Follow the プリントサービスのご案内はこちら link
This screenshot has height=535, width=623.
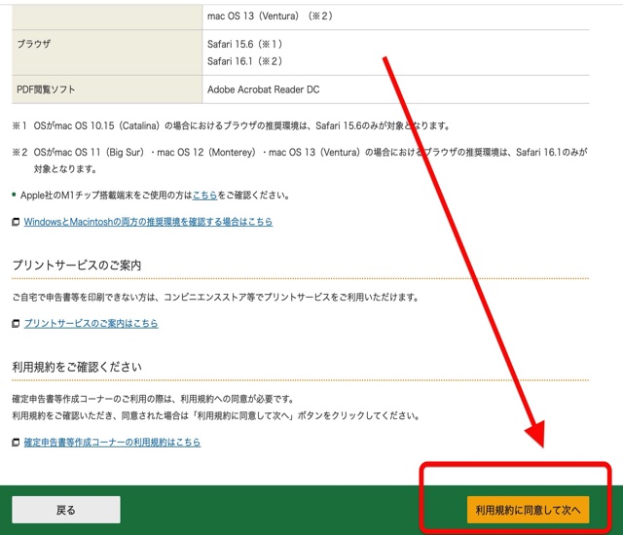point(91,323)
